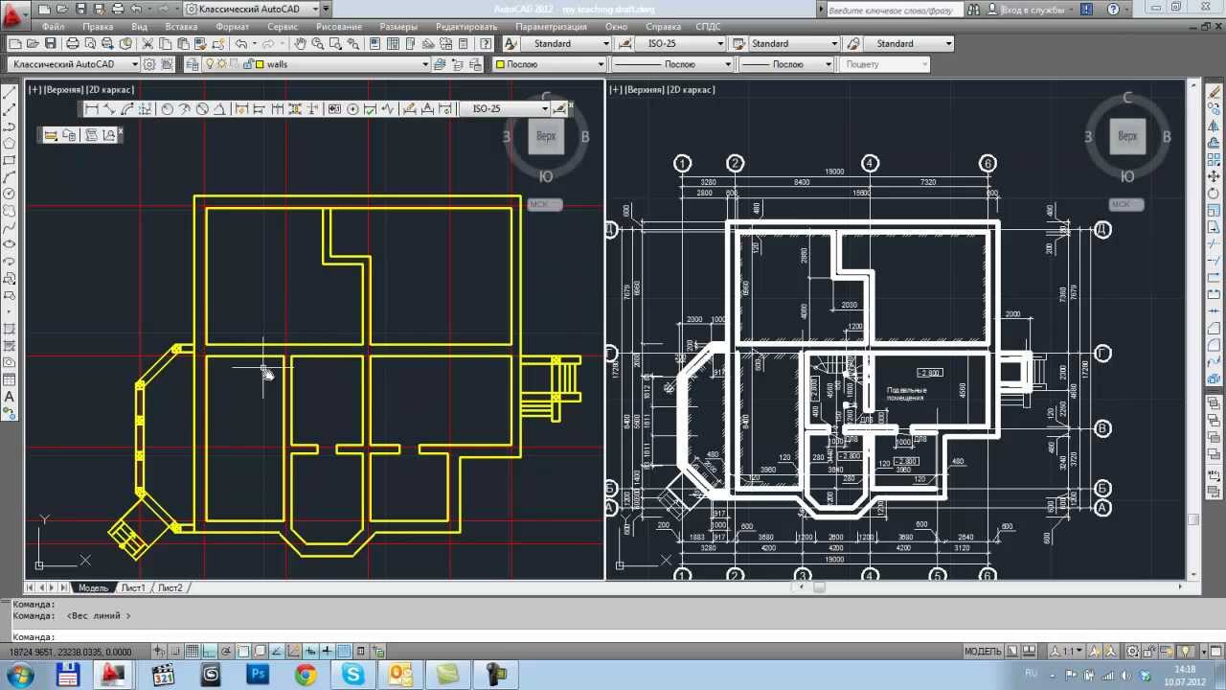
Task: Open the Рисование menu
Action: point(338,27)
